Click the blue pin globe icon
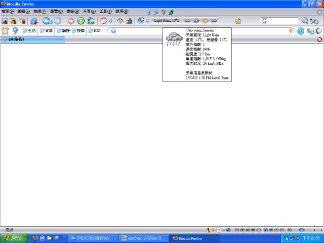 pos(15,31)
